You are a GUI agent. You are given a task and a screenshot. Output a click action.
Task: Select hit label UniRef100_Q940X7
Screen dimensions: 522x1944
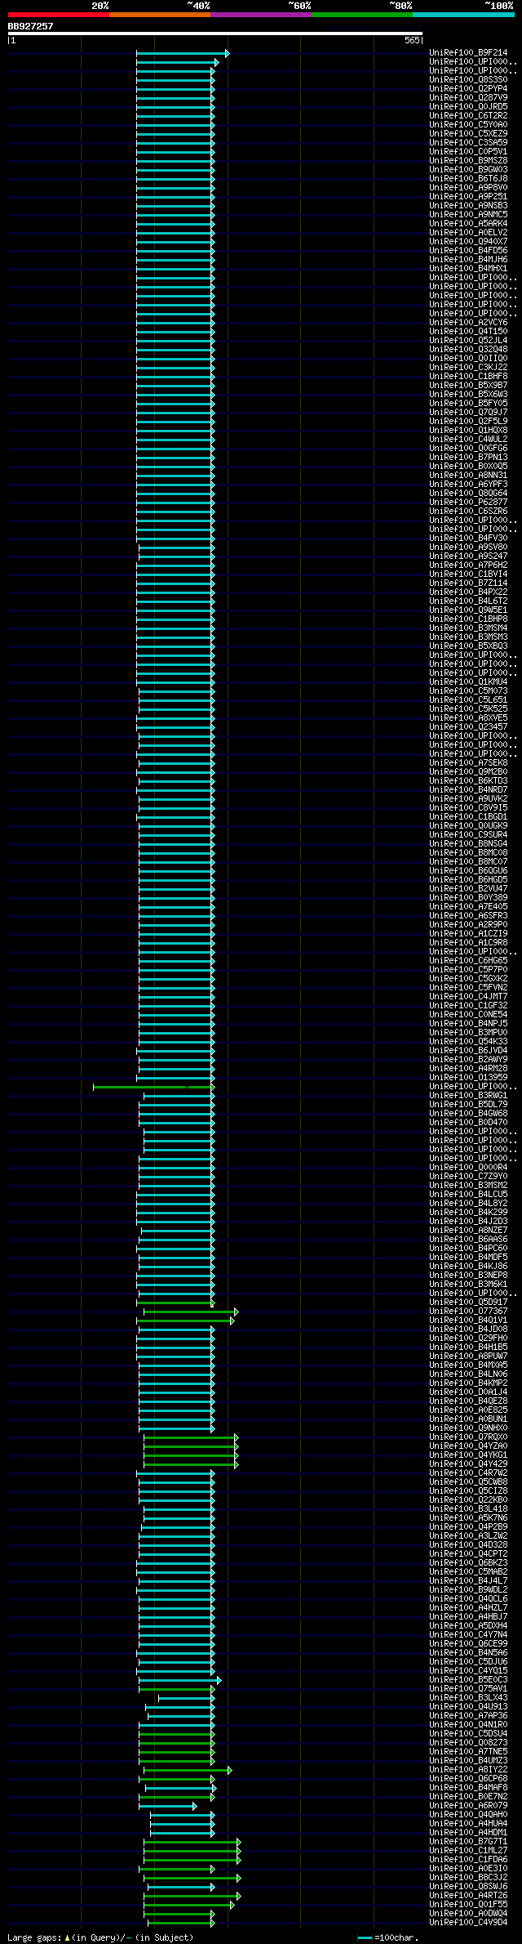pos(468,242)
